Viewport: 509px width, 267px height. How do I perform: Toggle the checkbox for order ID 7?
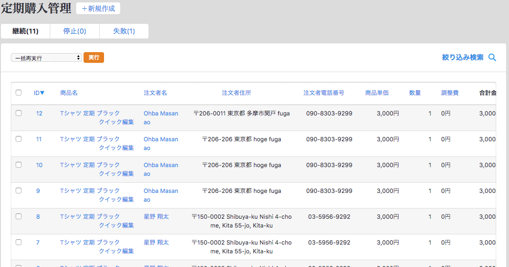(19, 242)
